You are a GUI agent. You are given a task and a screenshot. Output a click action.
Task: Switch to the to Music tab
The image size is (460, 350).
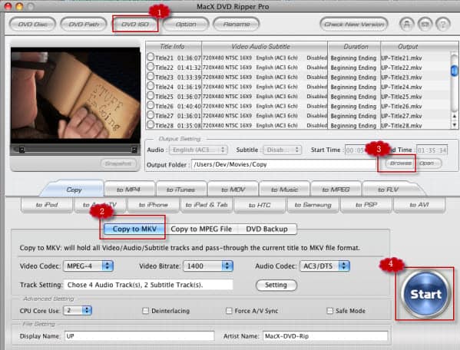click(284, 190)
